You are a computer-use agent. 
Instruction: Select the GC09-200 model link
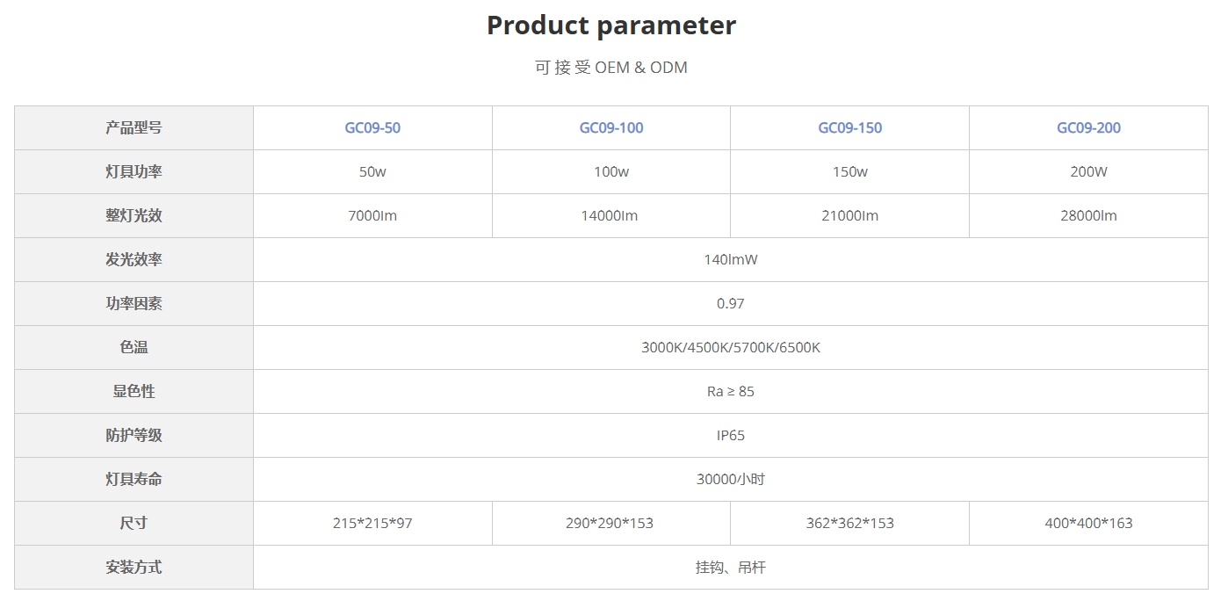[x=1088, y=127]
